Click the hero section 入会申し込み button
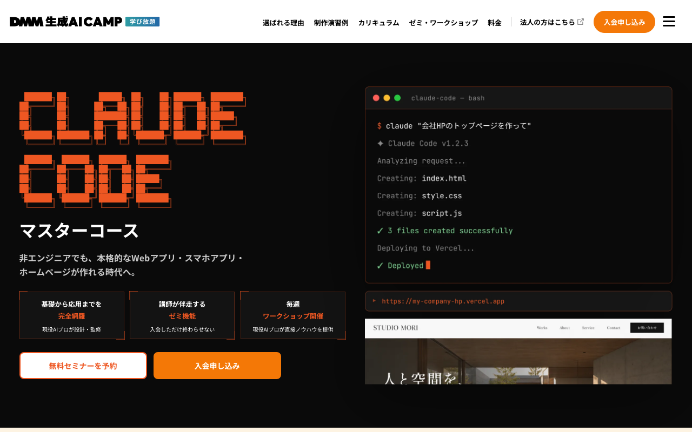692x432 pixels. [x=217, y=366]
